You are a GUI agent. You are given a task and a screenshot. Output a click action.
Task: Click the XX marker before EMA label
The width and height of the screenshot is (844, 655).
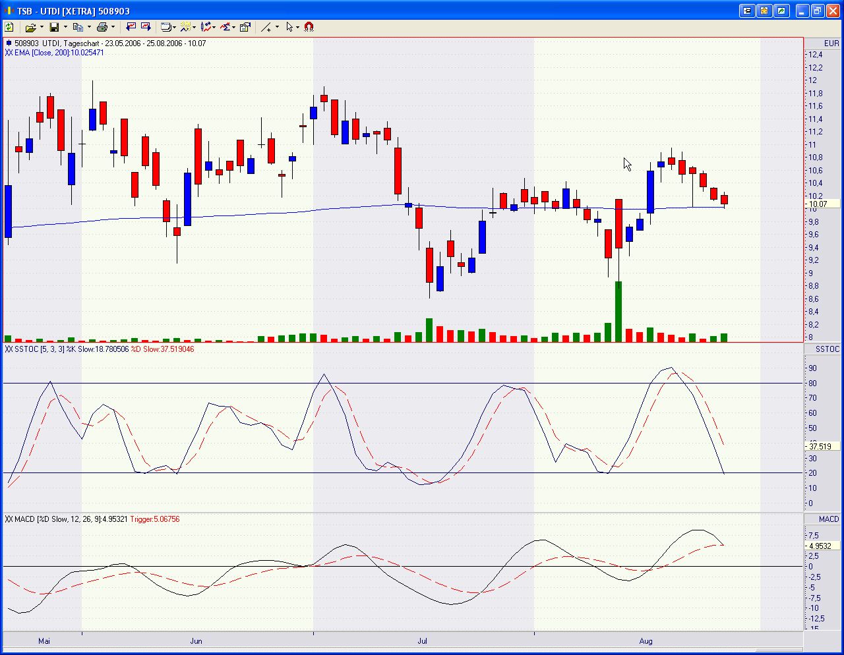(x=9, y=53)
